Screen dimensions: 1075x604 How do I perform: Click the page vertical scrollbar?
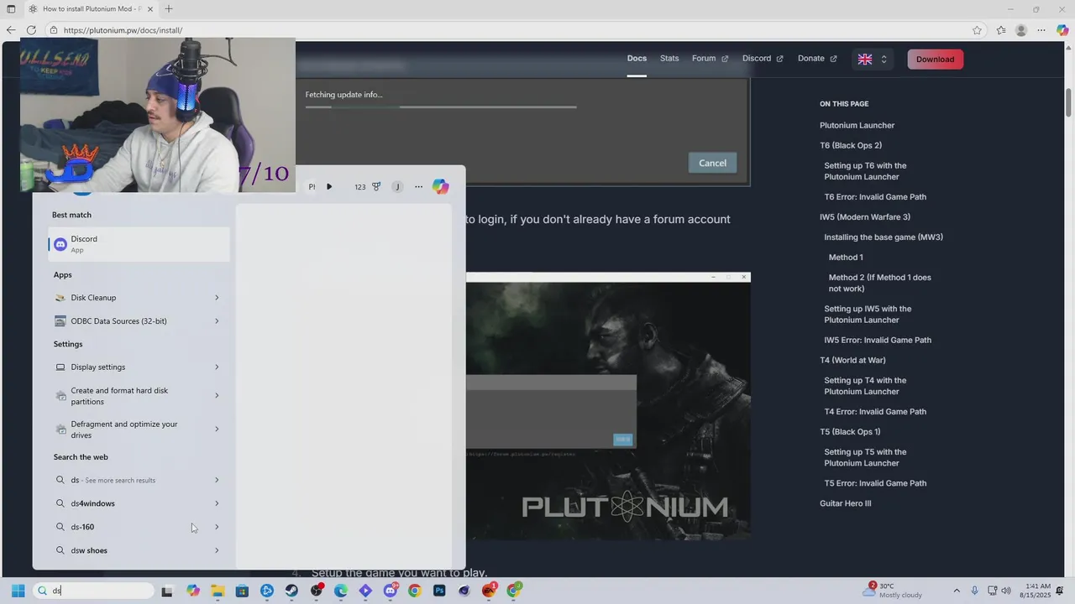1069,102
